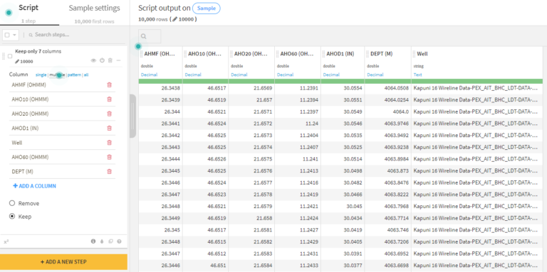547x272 pixels.
Task: Click the drag handle on the DEPT (M) header
Action: pyautogui.click(x=368, y=54)
